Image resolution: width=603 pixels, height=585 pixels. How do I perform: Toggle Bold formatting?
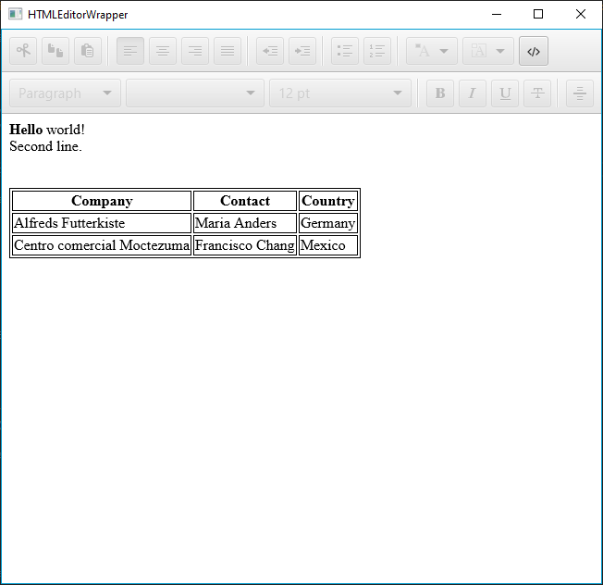click(440, 93)
